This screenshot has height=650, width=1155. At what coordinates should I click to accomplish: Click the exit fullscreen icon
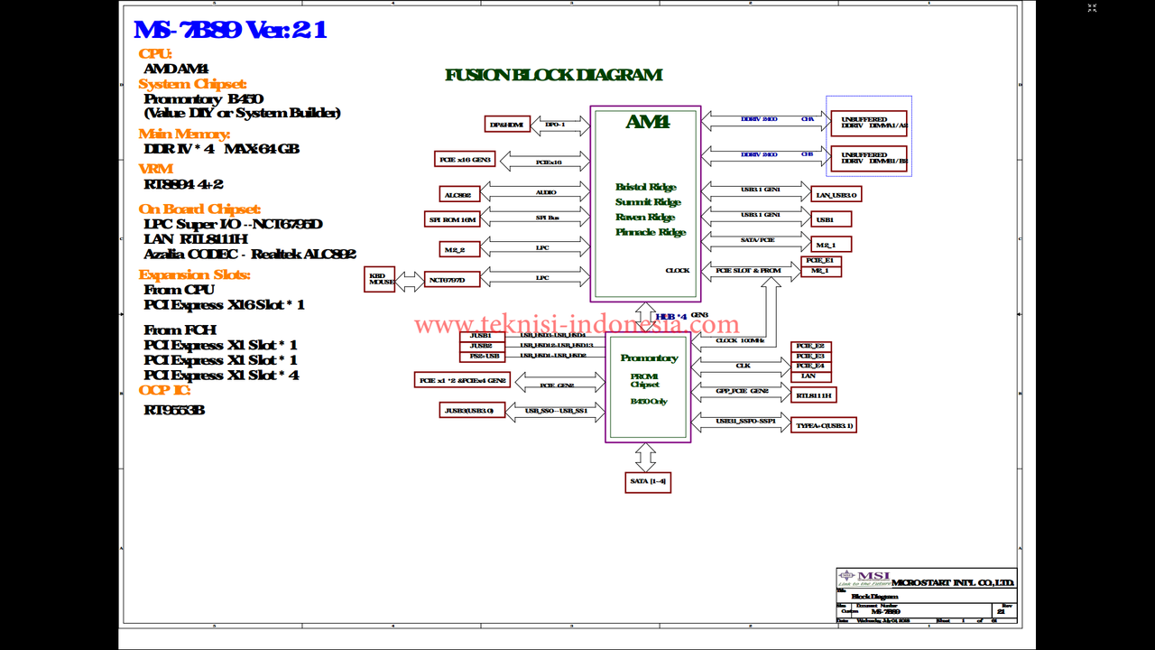(1092, 8)
